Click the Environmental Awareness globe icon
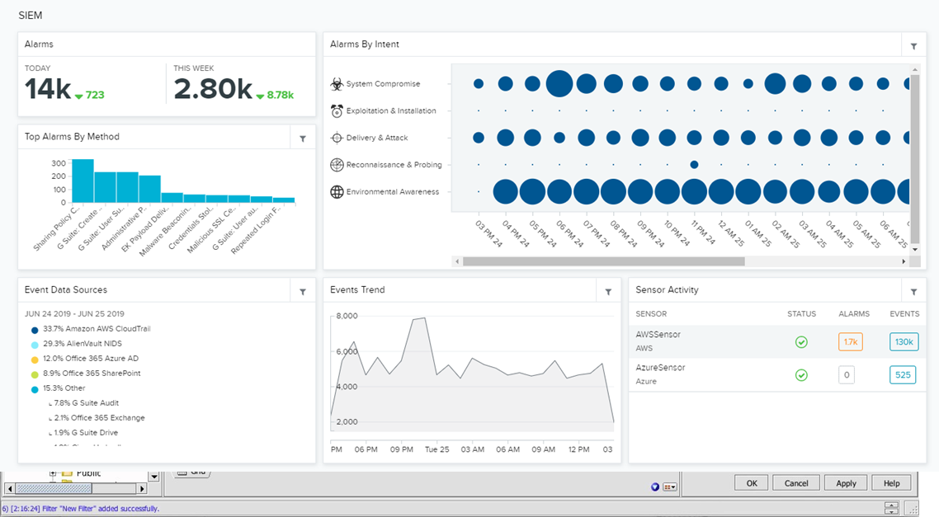Screen dimensions: 939x517 tap(337, 191)
